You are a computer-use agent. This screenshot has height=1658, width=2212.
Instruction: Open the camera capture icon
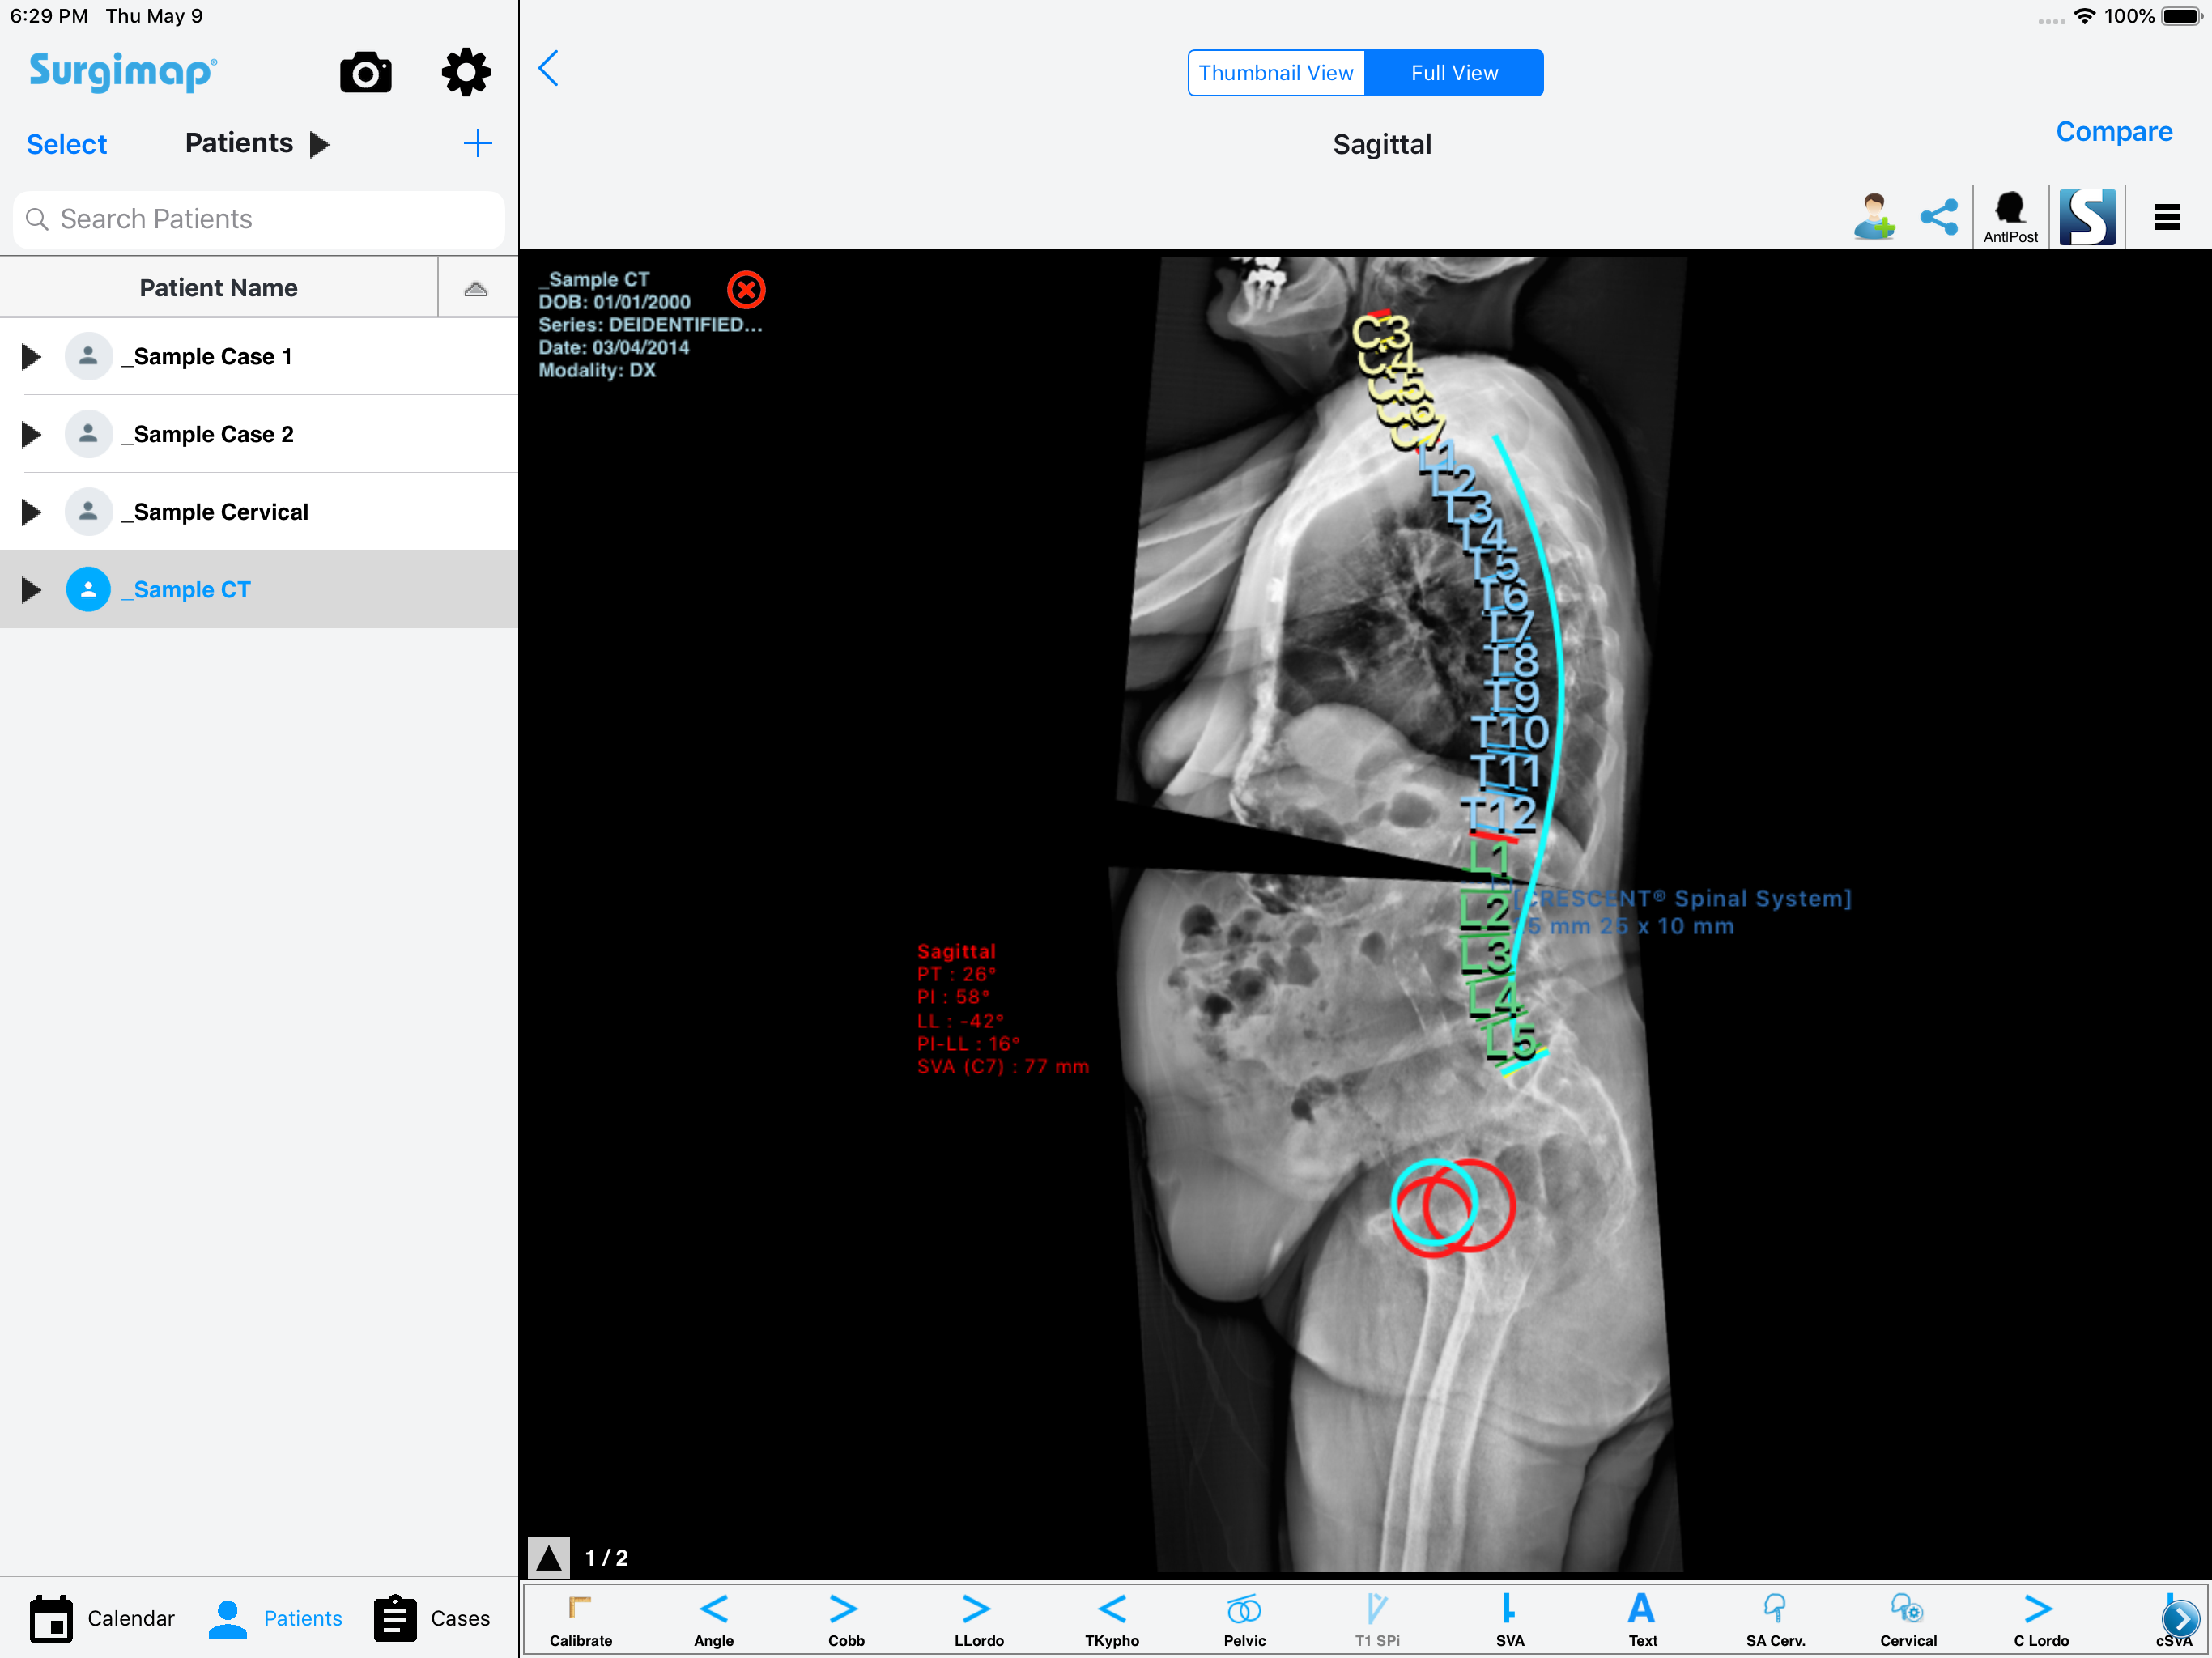pos(365,73)
